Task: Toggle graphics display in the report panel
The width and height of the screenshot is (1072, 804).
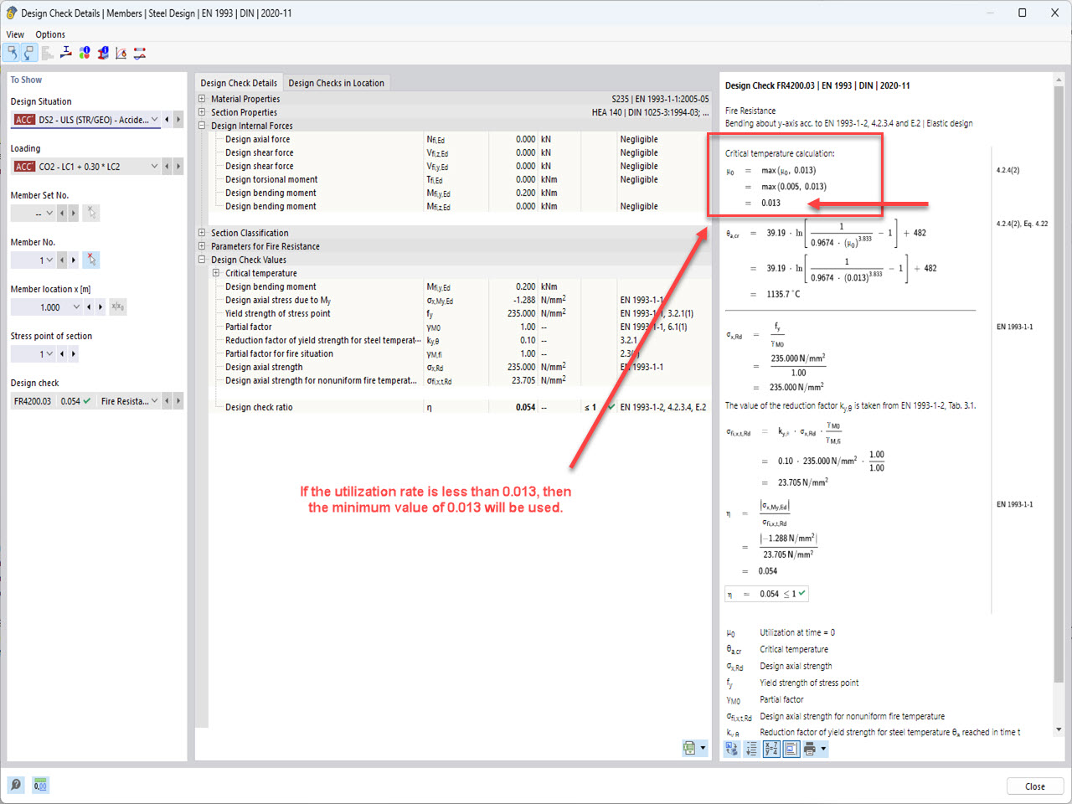Action: click(x=791, y=749)
